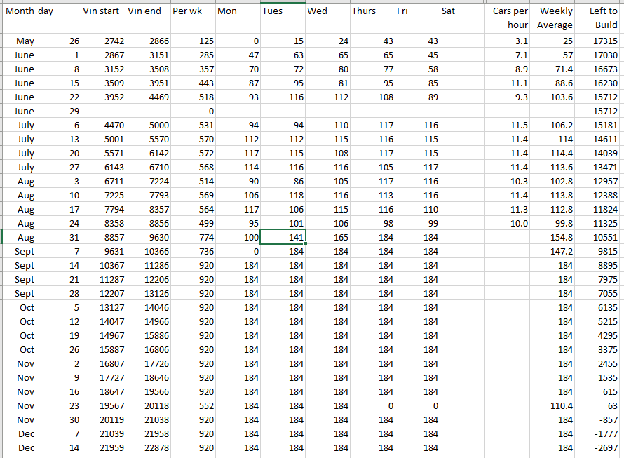
Task: Click the Left to Build cell showing 63
Action: click(x=599, y=405)
